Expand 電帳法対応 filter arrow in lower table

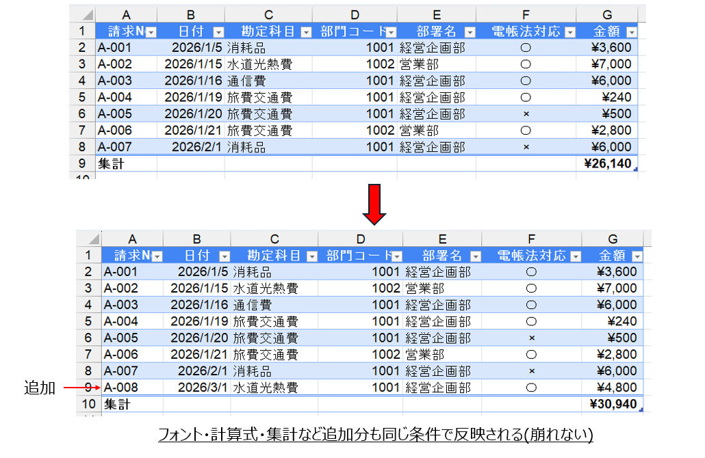[575, 256]
